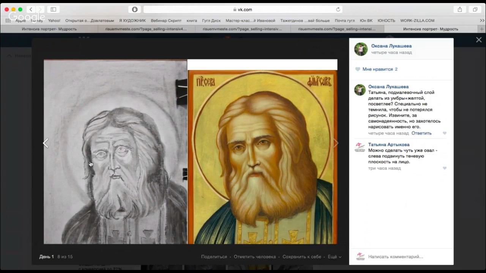486x273 pixels.
Task: Open the Почта гугл bookmark
Action: pyautogui.click(x=345, y=20)
